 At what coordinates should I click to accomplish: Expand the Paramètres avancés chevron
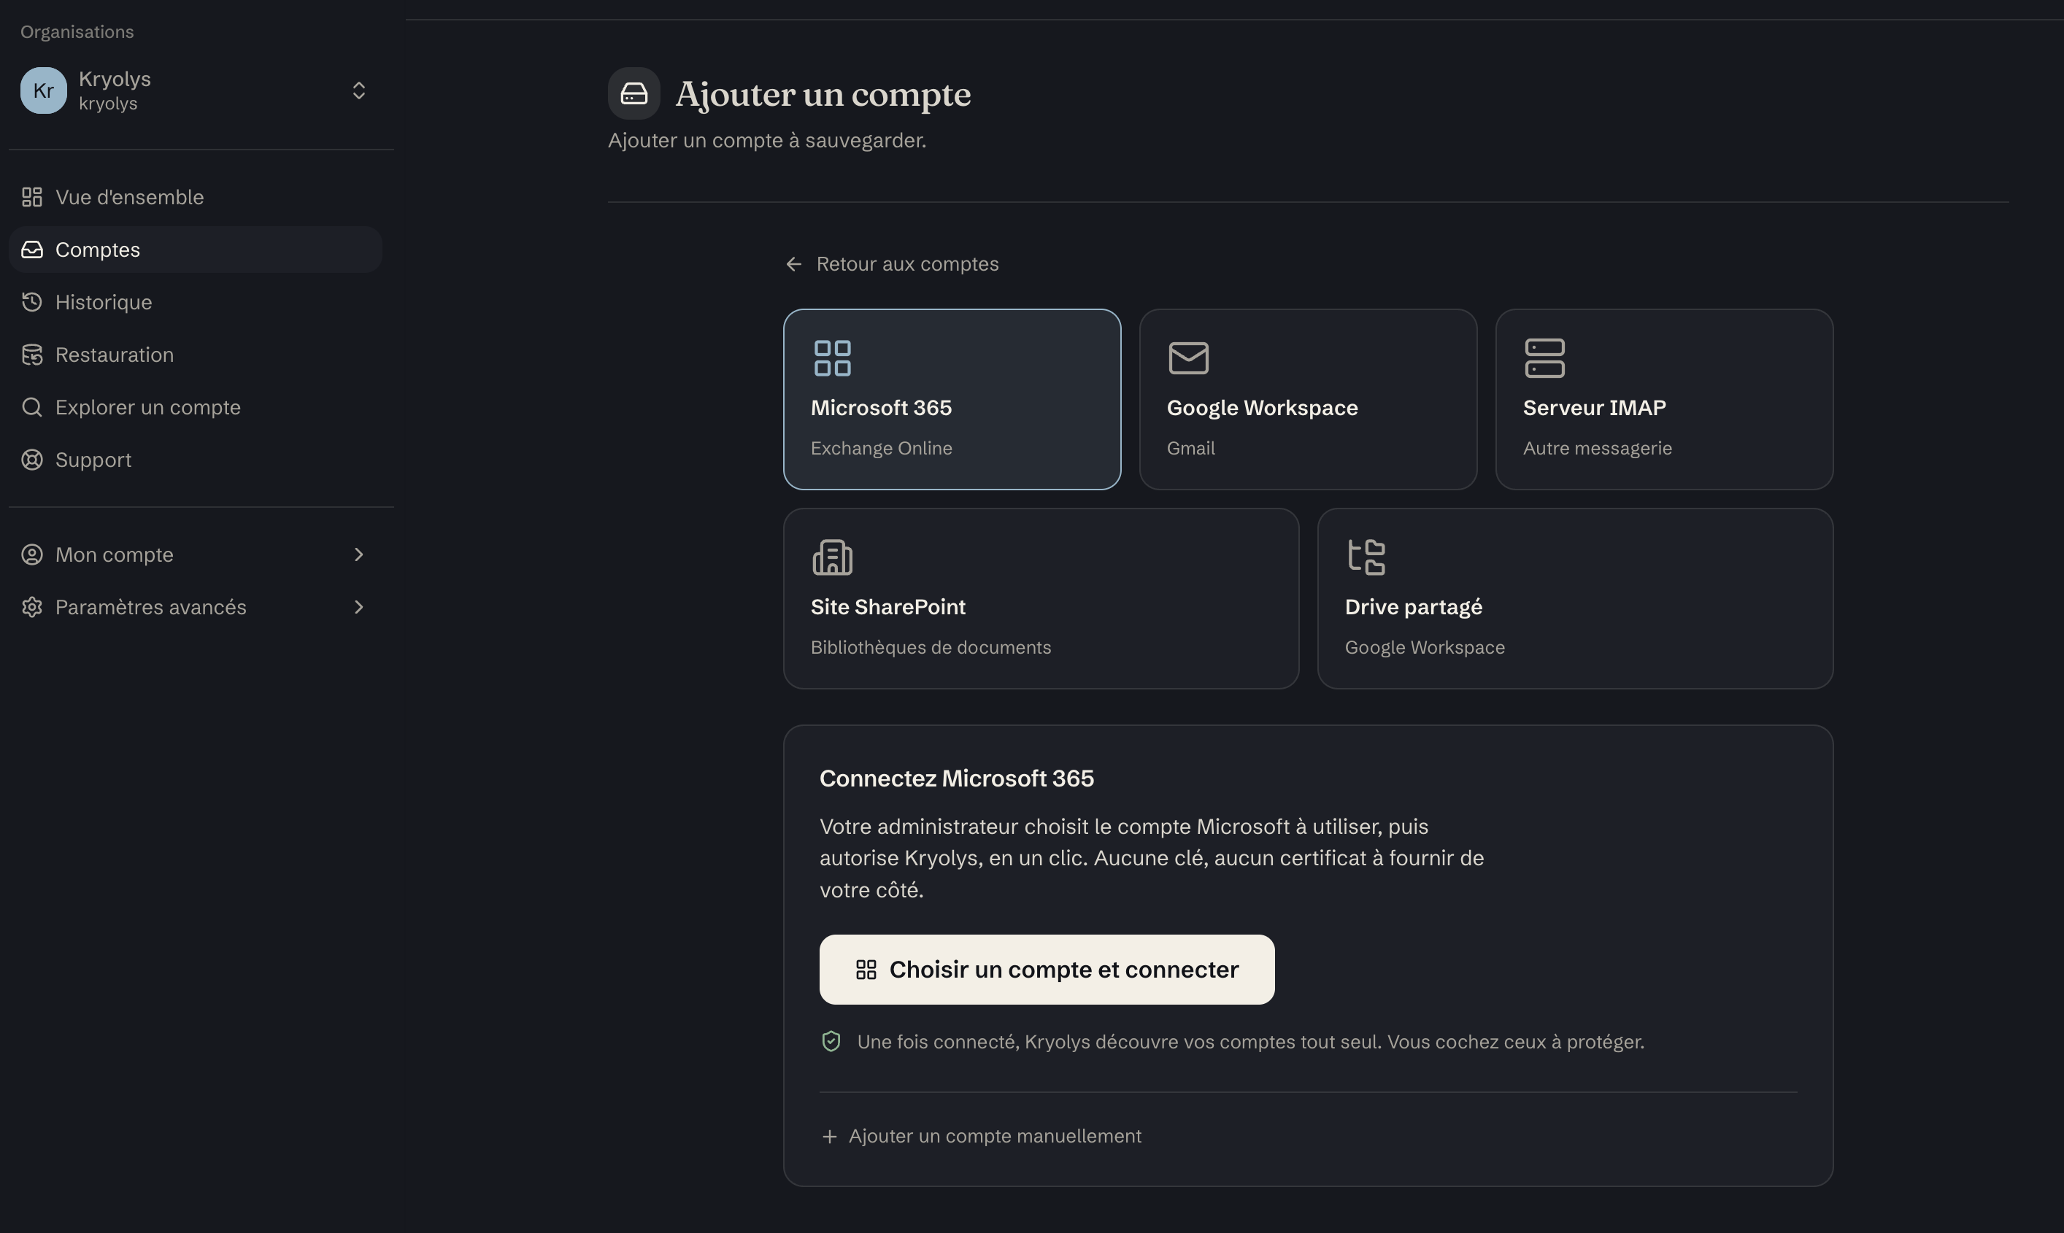pyautogui.click(x=359, y=607)
